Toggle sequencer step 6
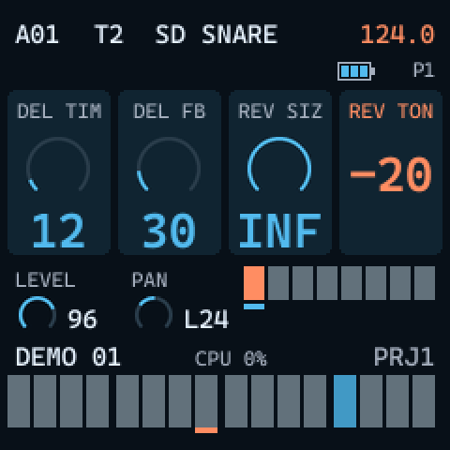Viewport: 450px width, 450px height. [x=154, y=401]
